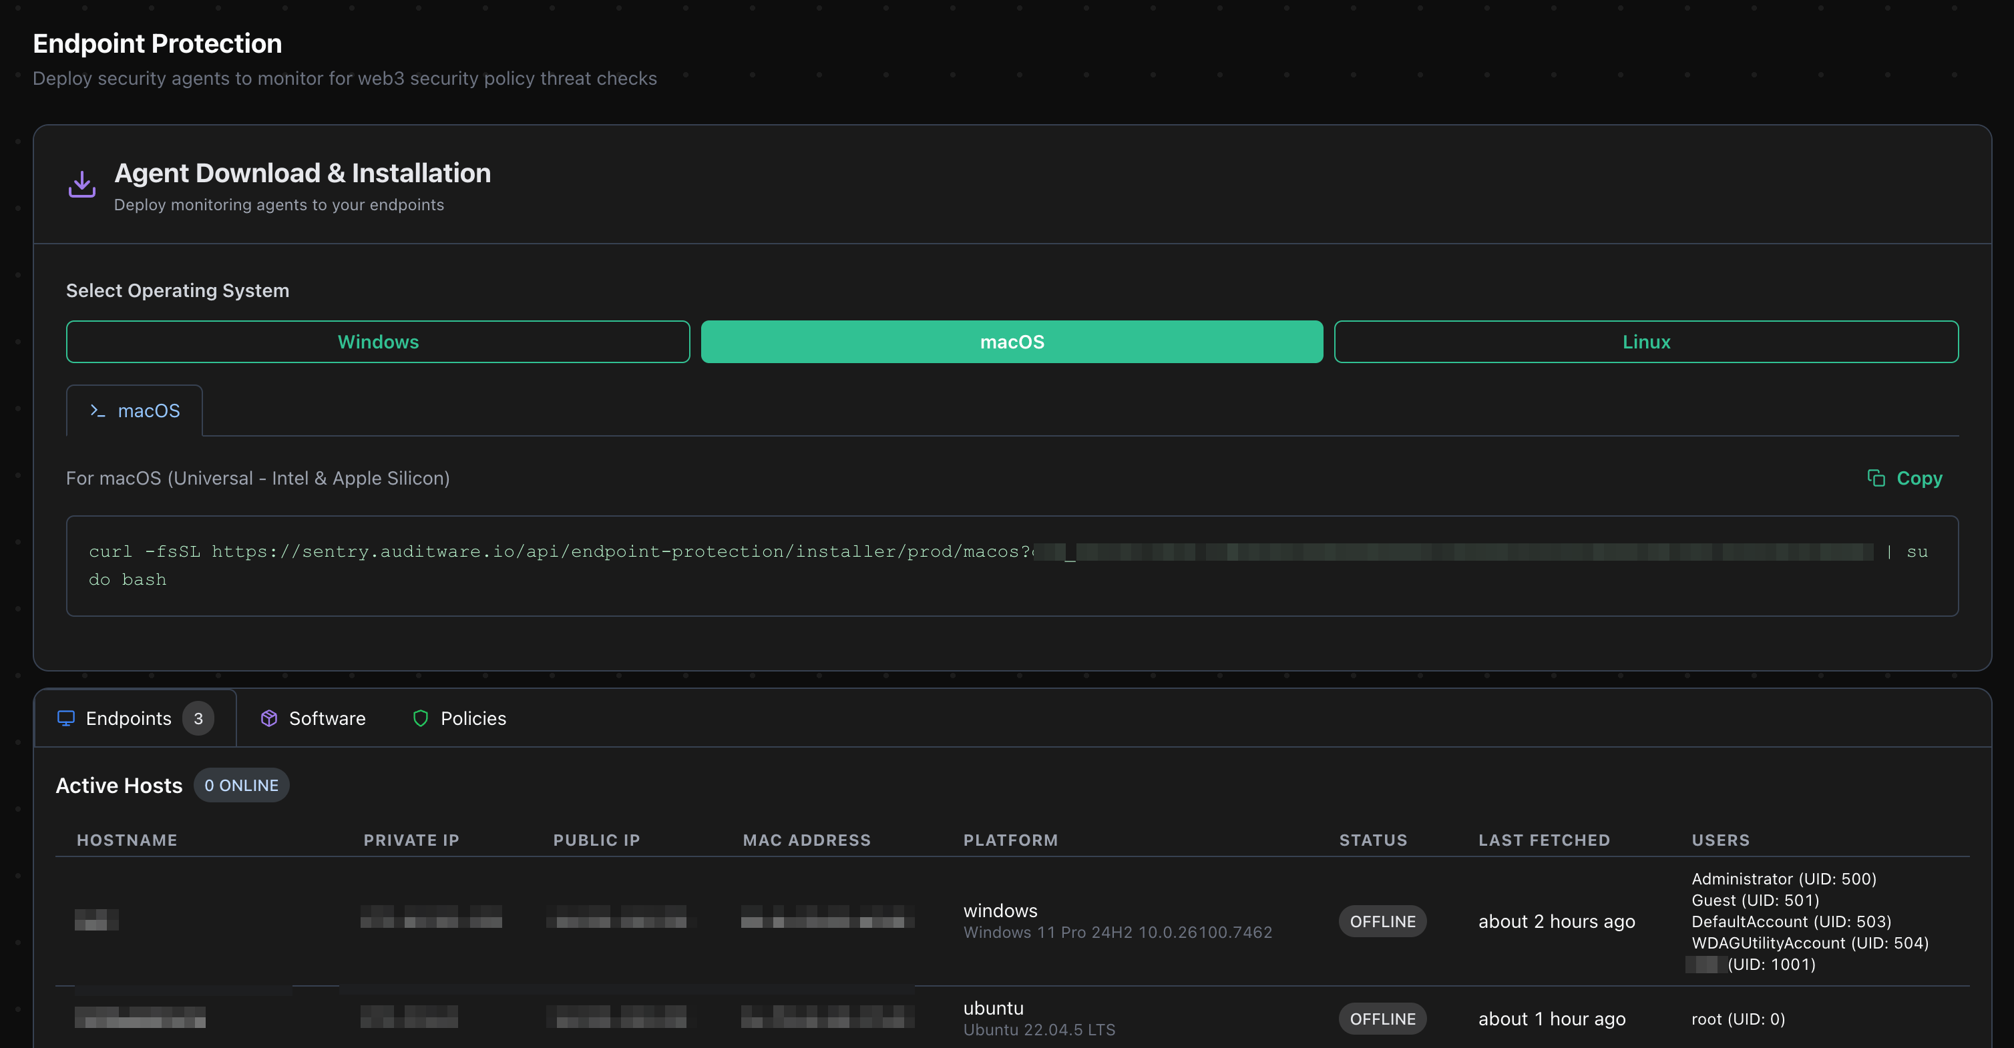Click the shield icon on the Policies tab
Viewport: 2014px width, 1048px height.
click(x=421, y=718)
